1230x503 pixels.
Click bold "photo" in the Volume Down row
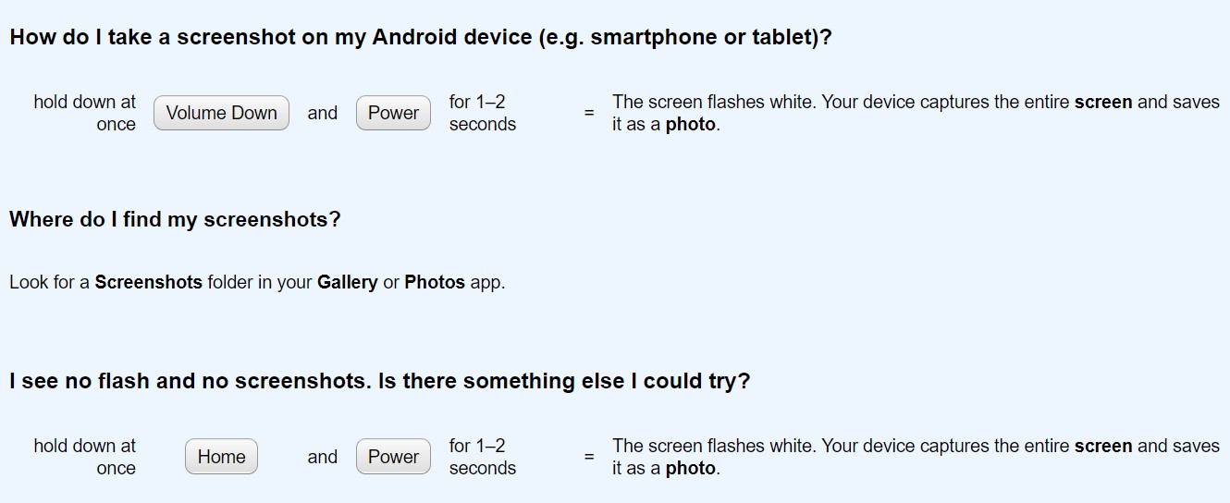pos(690,124)
